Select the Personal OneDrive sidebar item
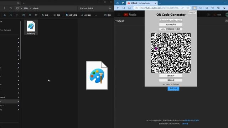The height and width of the screenshot is (128, 228). [x=6, y=30]
